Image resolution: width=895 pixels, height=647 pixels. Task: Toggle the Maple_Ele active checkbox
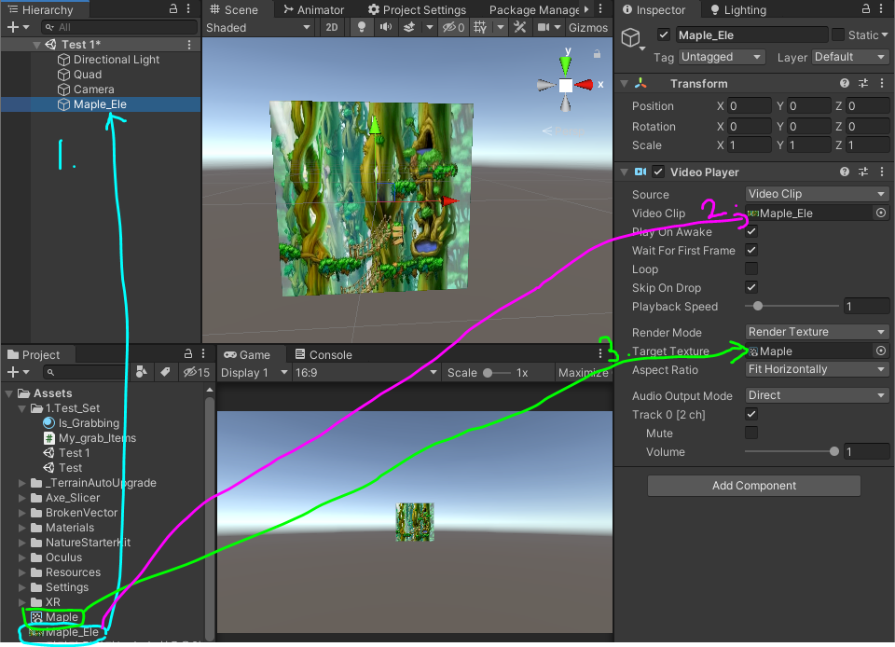(663, 34)
